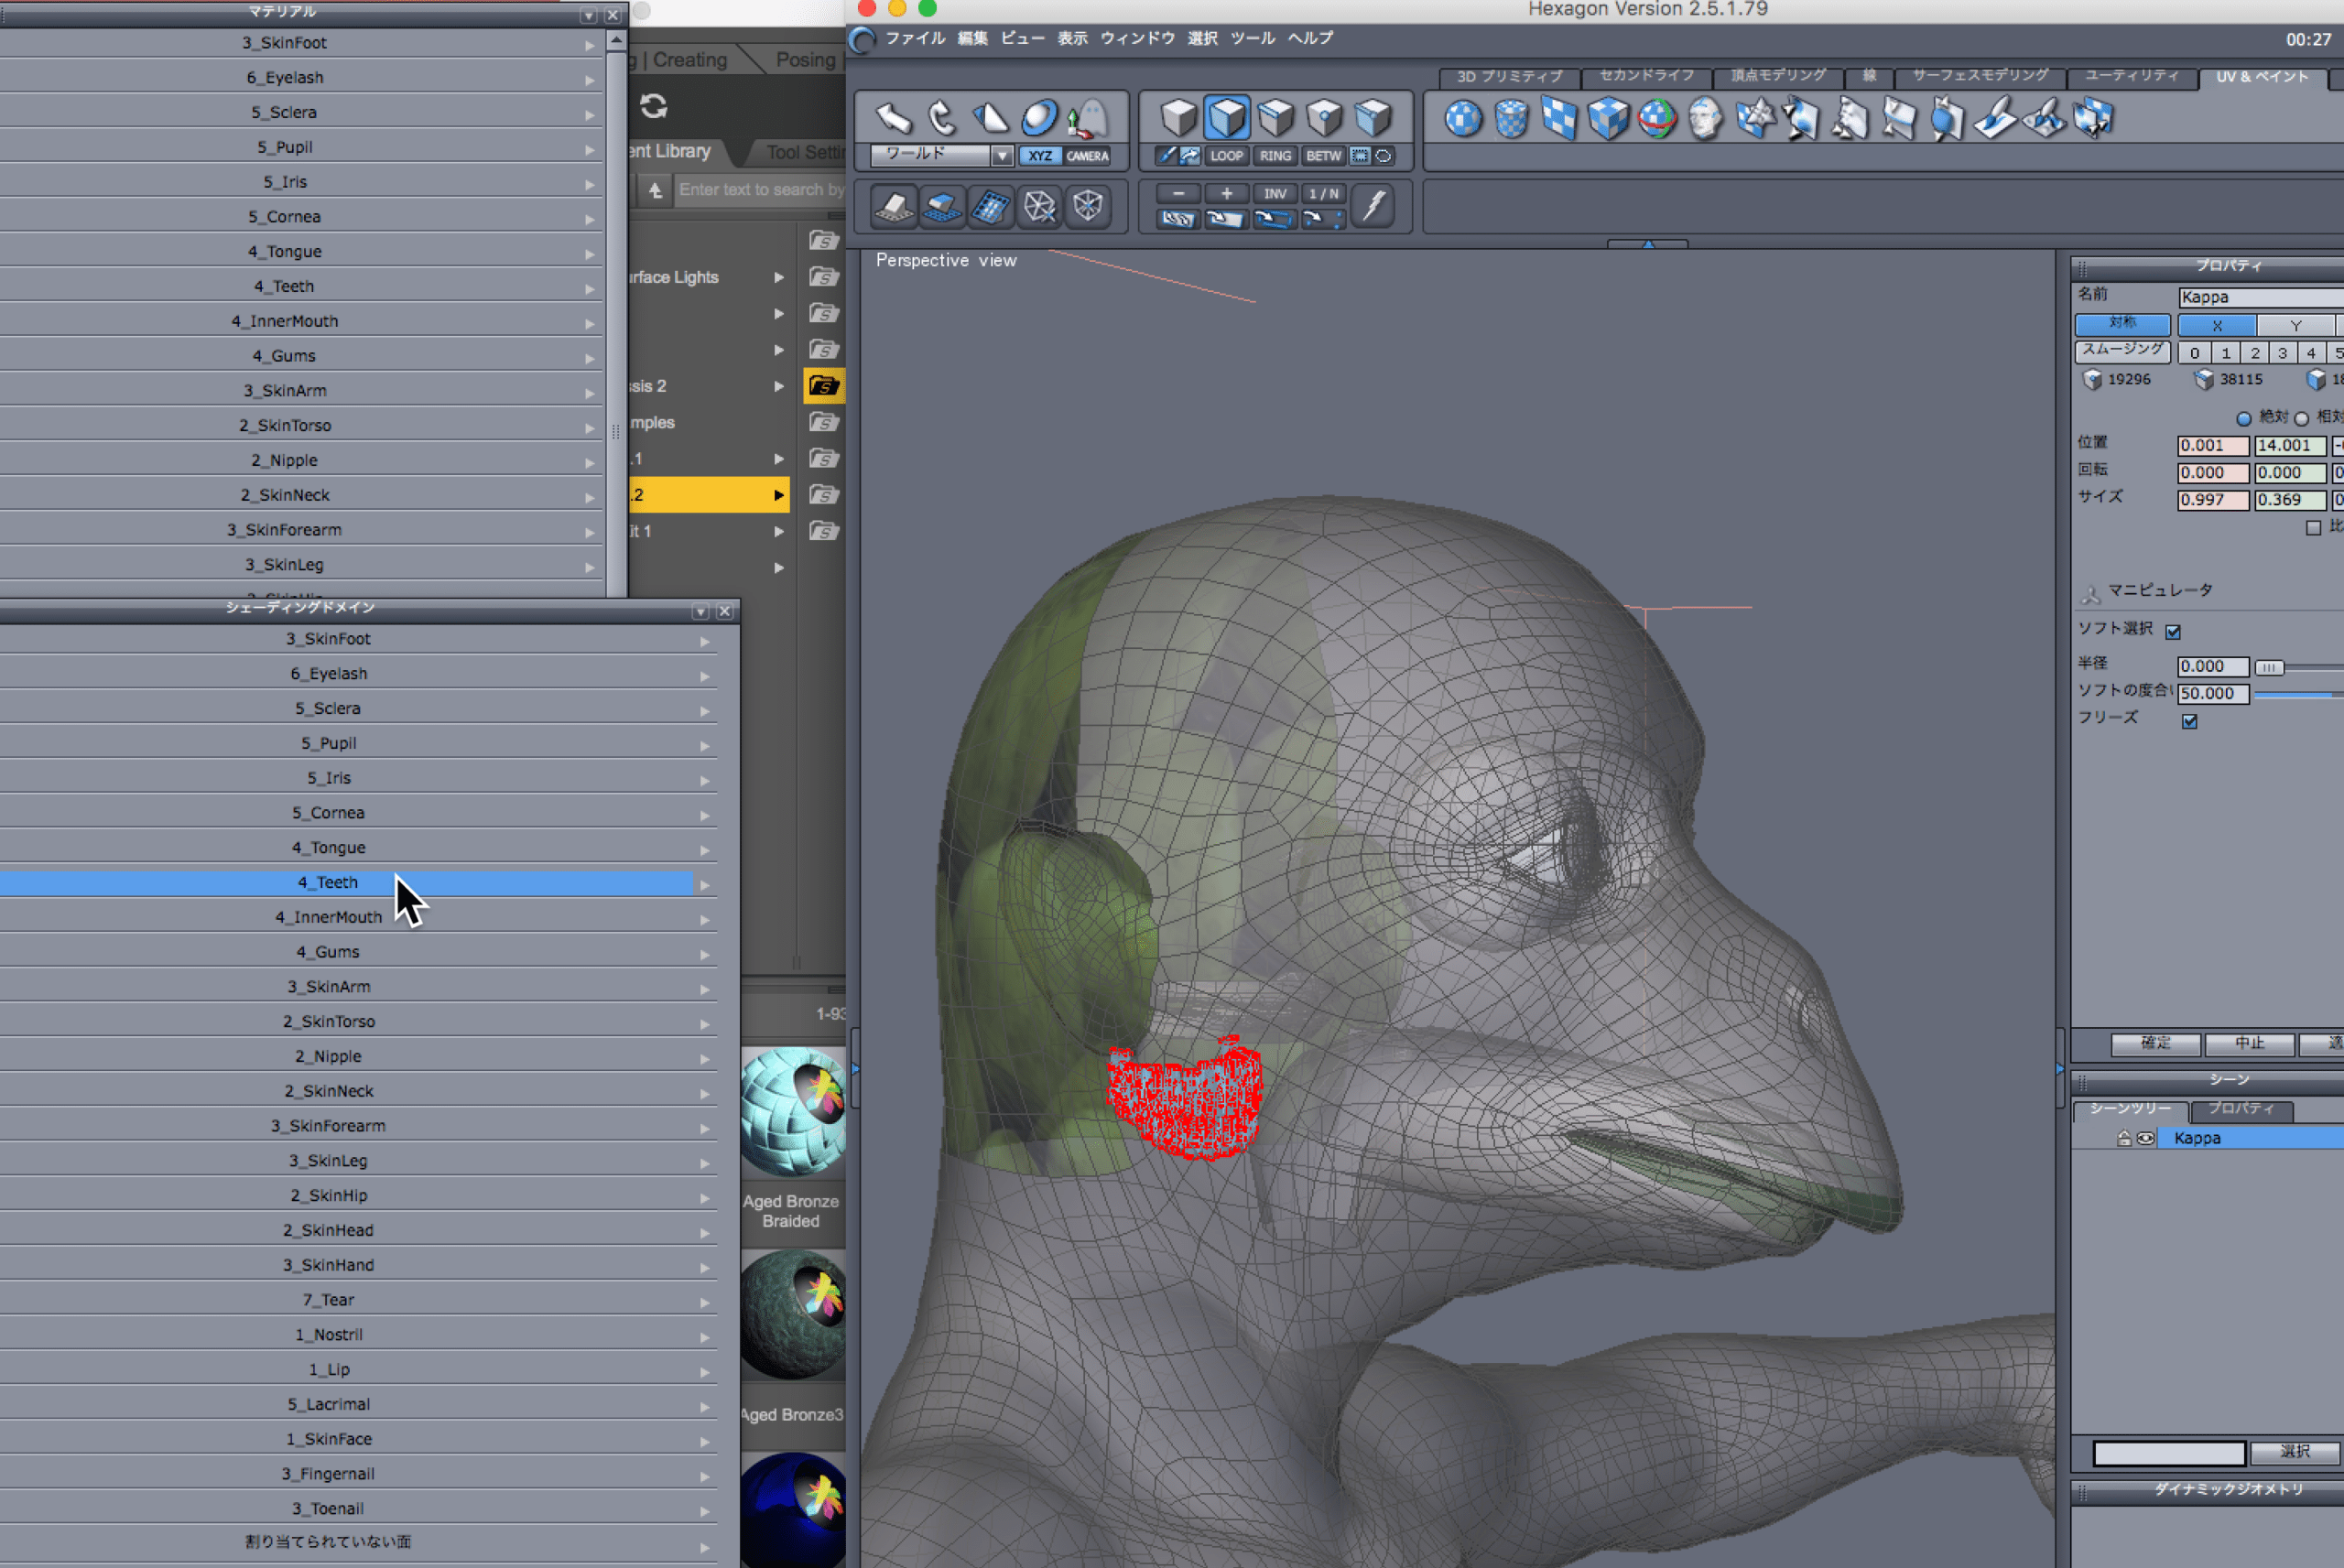This screenshot has width=2344, height=1568.
Task: Click the RING selection button
Action: 1275,156
